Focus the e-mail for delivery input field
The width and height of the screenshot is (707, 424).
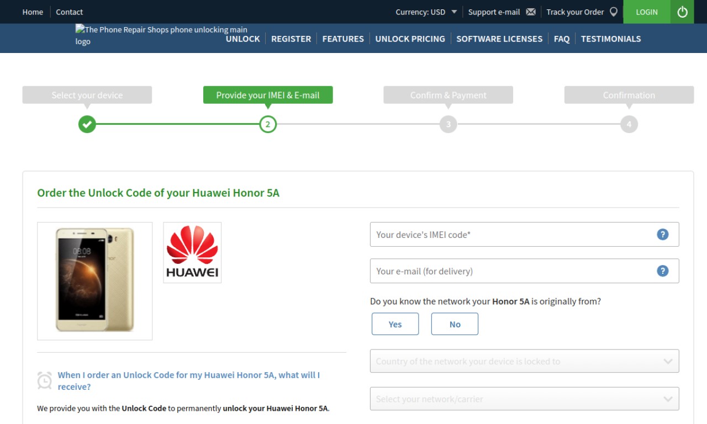524,271
